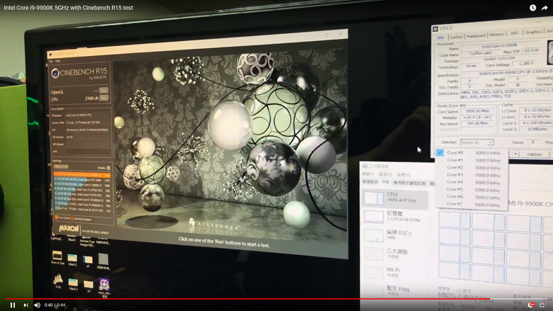Switch to the CPU tab in CPU-Z
Image resolution: width=553 pixels, height=311 pixels.
pos(440,38)
